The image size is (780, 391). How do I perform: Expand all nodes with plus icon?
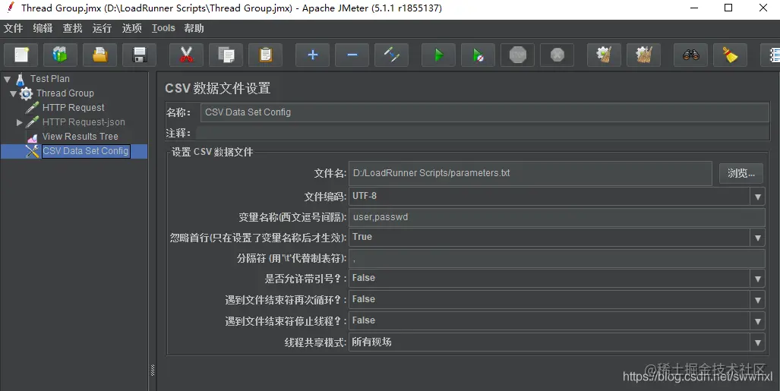click(x=312, y=55)
